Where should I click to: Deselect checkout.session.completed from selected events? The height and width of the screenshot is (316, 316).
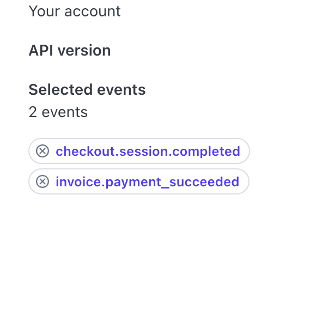42,151
